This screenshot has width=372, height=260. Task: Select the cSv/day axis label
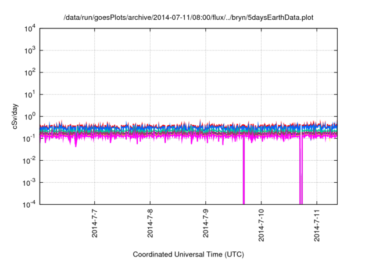[x=15, y=116]
